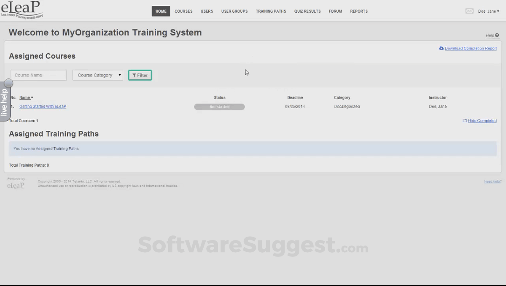Go to TRAINING PATHS
Viewport: 506px width, 286px height.
271,11
